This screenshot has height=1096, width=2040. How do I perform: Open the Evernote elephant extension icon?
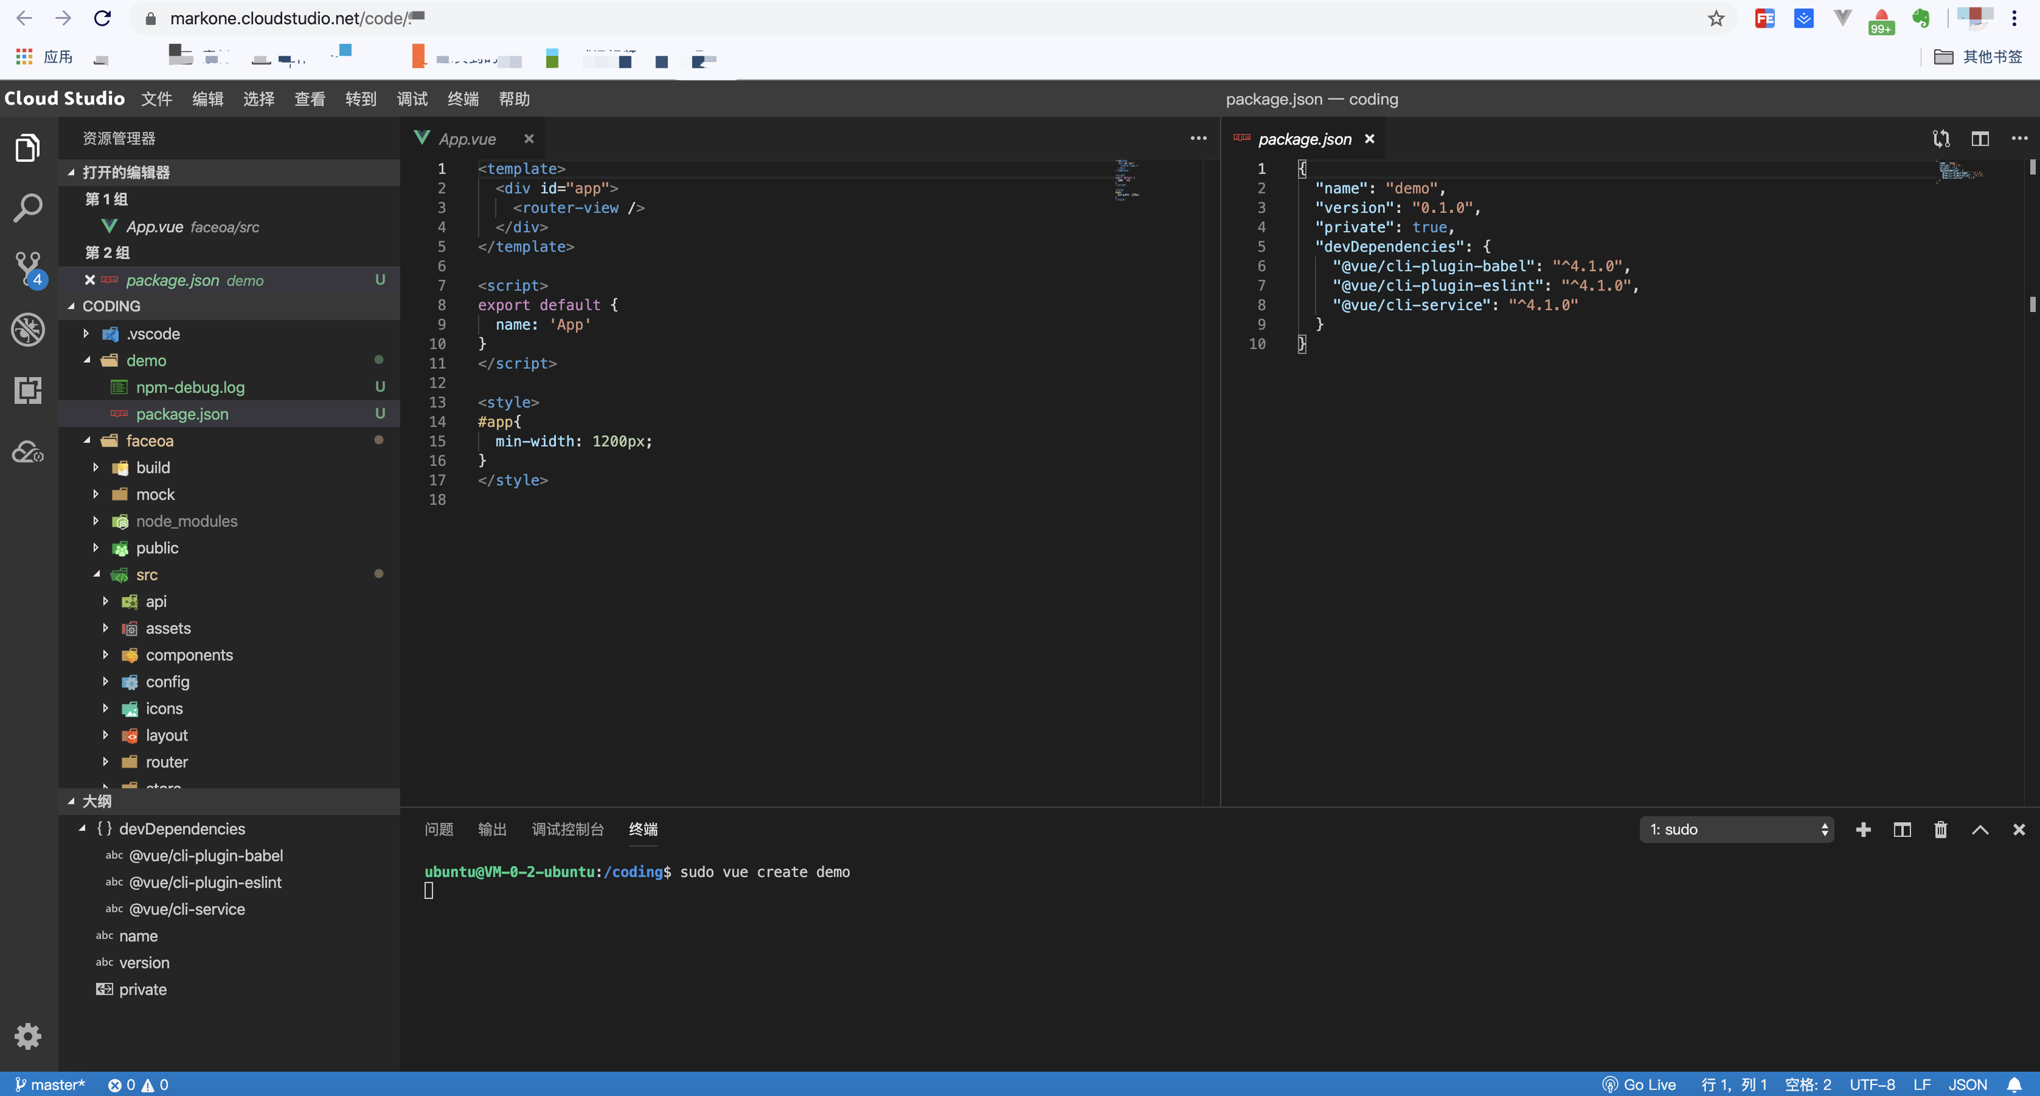tap(1921, 18)
